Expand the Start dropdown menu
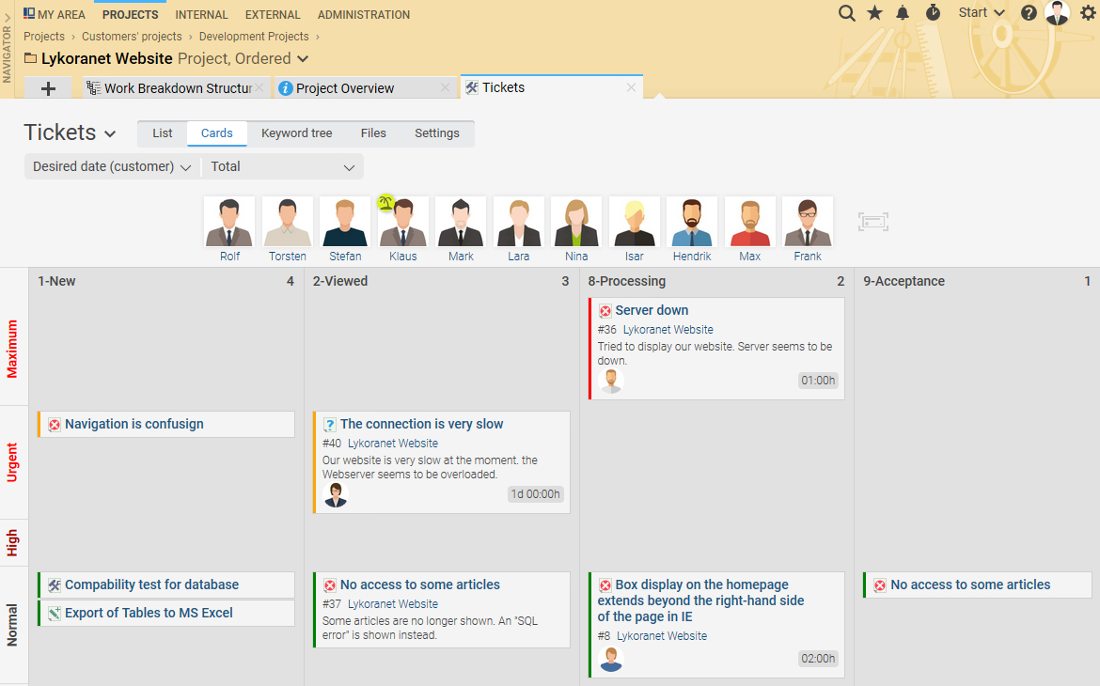Viewport: 1100px width, 686px height. tap(982, 12)
